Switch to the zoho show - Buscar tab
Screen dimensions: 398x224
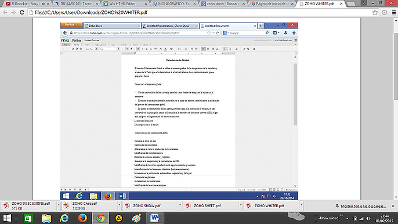(x=222, y=4)
